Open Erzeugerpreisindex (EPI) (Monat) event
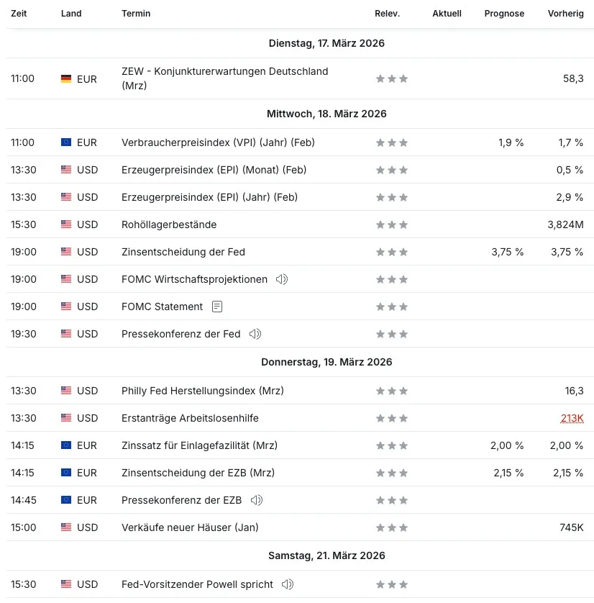Viewport: 594px width, 603px height. [x=214, y=170]
